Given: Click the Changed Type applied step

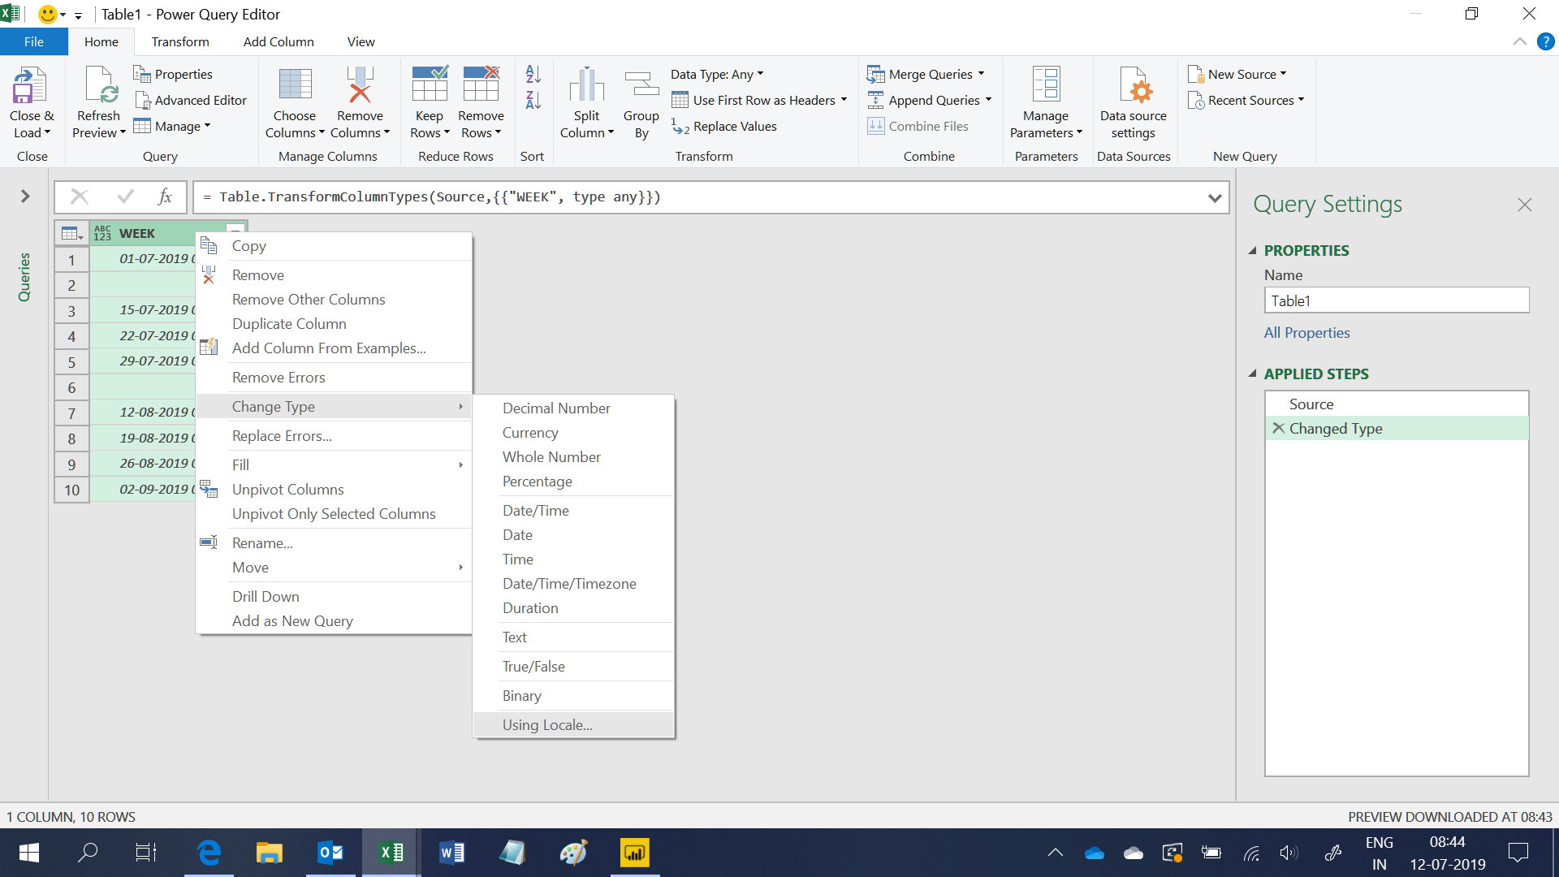Looking at the screenshot, I should (x=1337, y=427).
